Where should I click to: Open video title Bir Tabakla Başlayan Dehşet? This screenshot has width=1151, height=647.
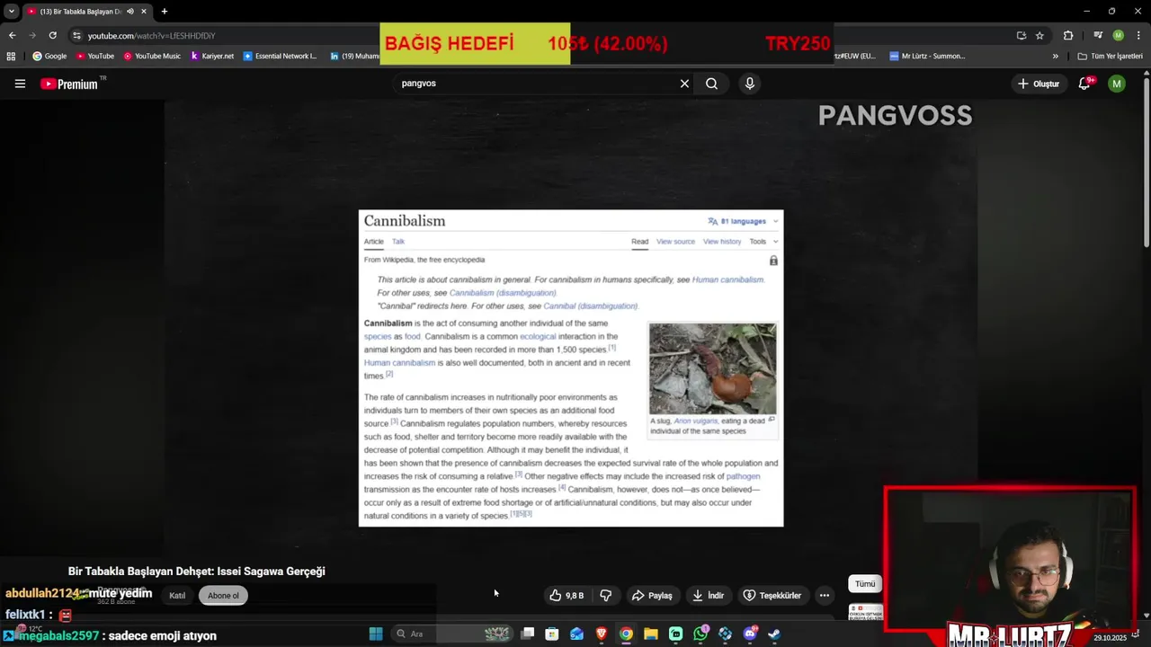click(x=197, y=572)
